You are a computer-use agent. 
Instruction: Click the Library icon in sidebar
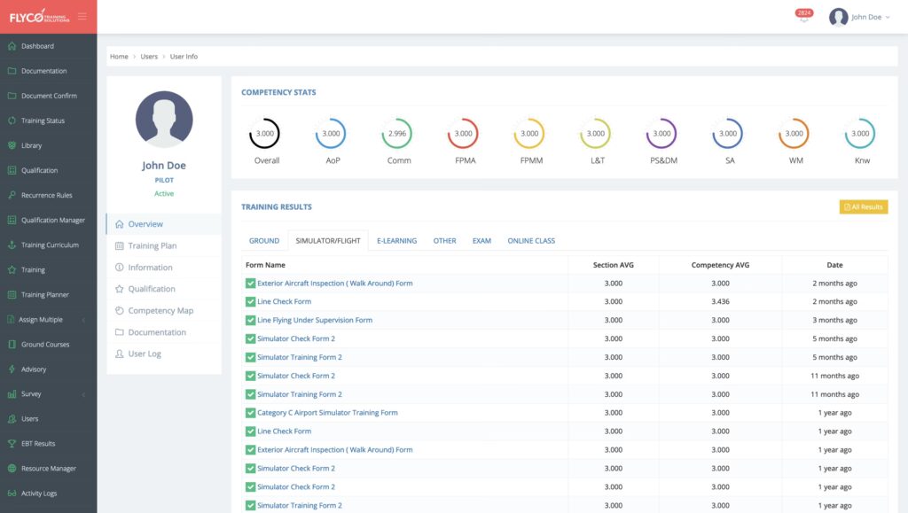tap(12, 145)
